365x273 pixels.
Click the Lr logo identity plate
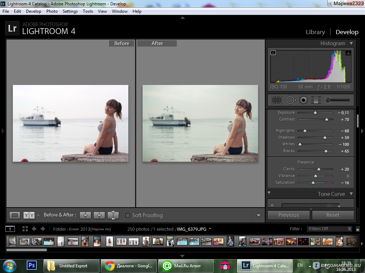[x=12, y=28]
